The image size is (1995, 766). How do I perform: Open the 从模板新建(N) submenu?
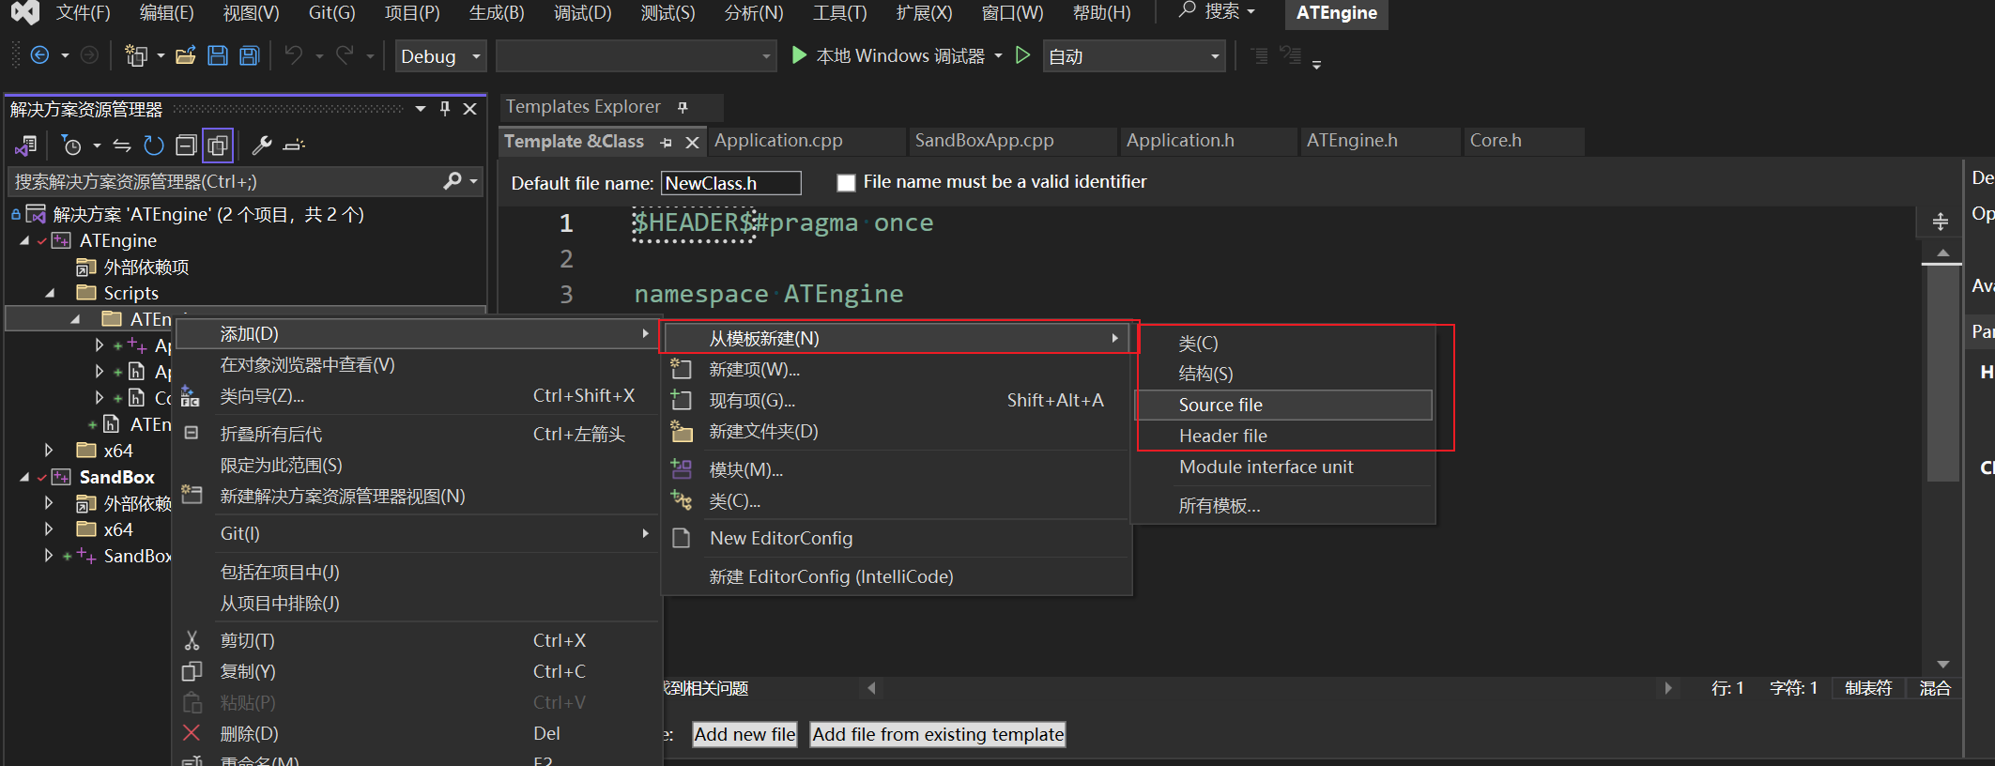(896, 338)
